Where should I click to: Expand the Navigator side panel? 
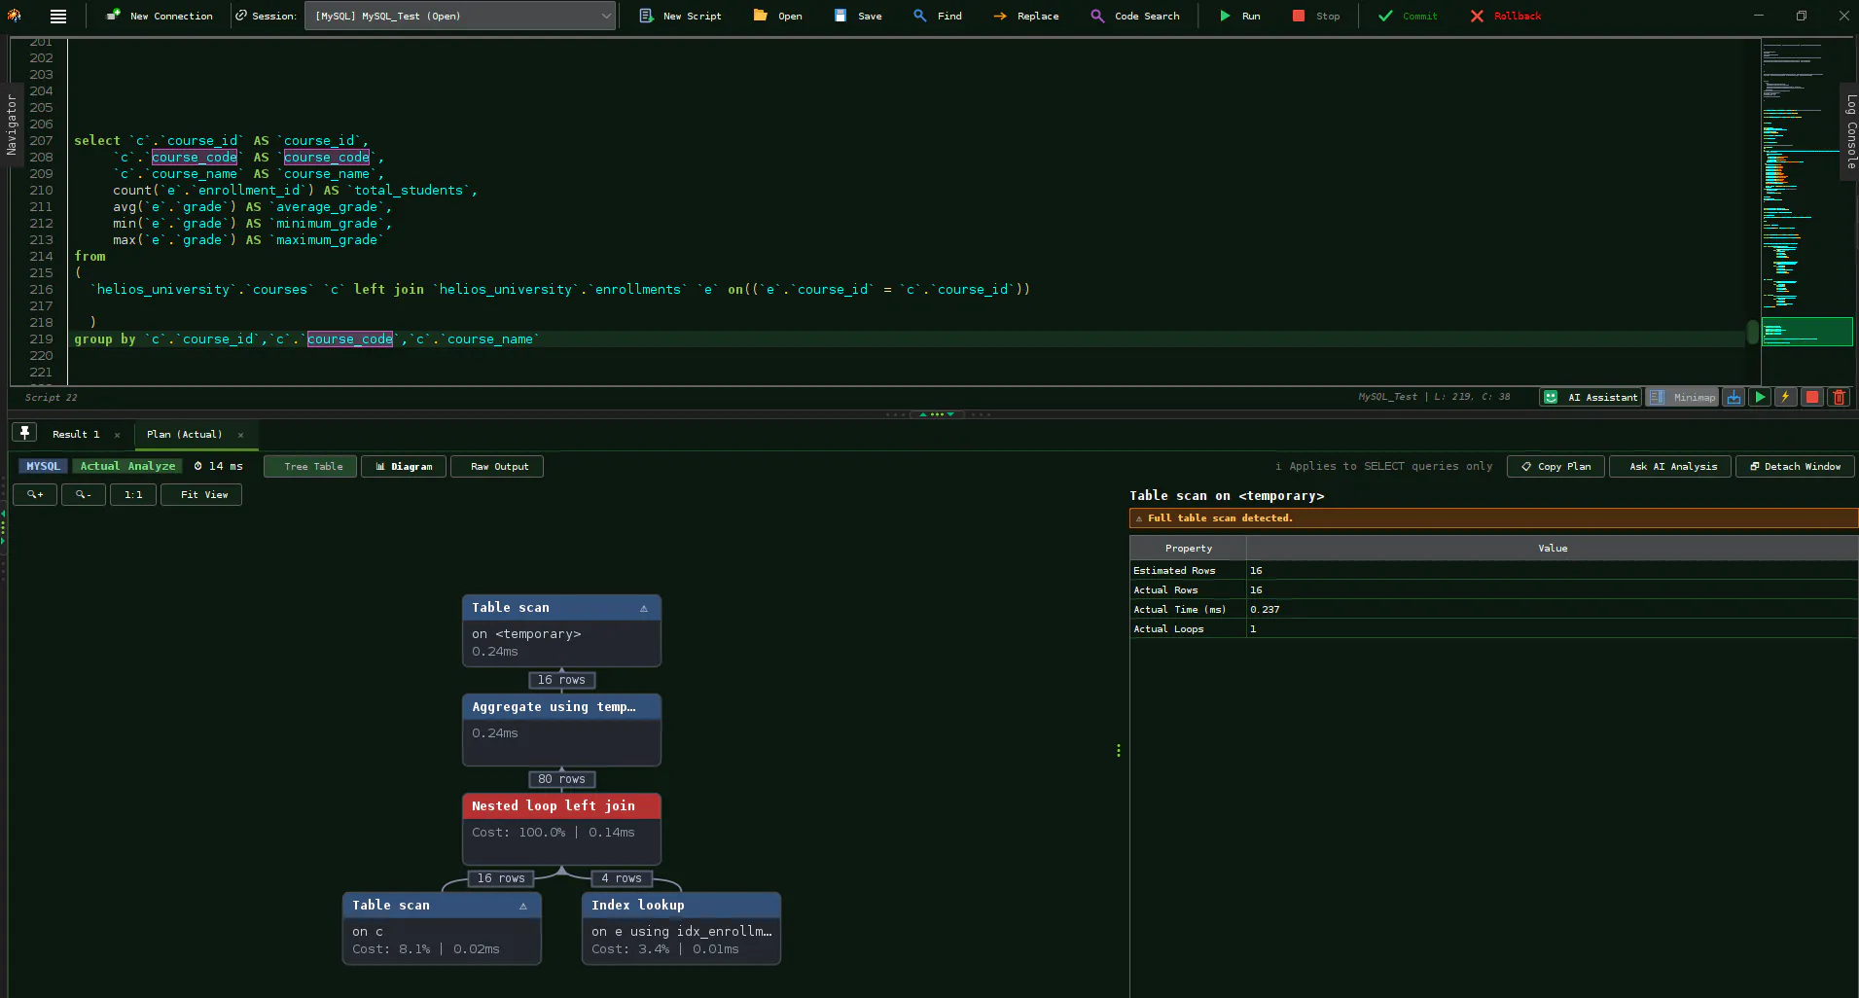pyautogui.click(x=12, y=125)
